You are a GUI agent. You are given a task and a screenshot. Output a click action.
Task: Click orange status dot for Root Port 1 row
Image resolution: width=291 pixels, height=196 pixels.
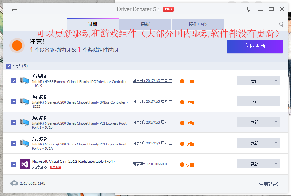pyautogui.click(x=182, y=123)
